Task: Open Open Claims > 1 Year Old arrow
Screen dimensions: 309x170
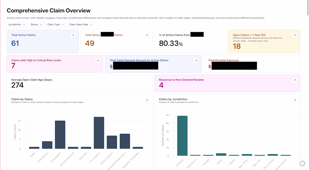Action: click(x=295, y=35)
